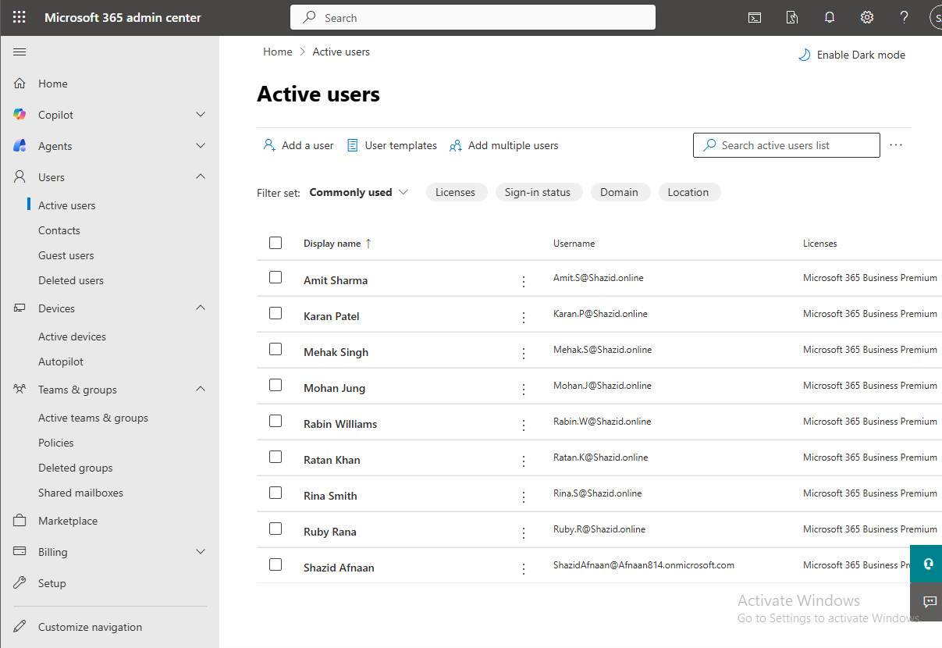Open the Commonly used filter set dropdown
The width and height of the screenshot is (942, 648).
pyautogui.click(x=359, y=192)
